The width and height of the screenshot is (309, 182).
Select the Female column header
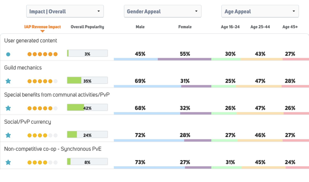pos(185,27)
